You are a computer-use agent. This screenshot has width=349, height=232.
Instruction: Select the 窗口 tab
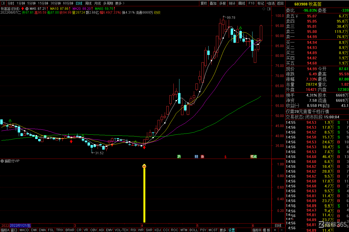[14, 230]
